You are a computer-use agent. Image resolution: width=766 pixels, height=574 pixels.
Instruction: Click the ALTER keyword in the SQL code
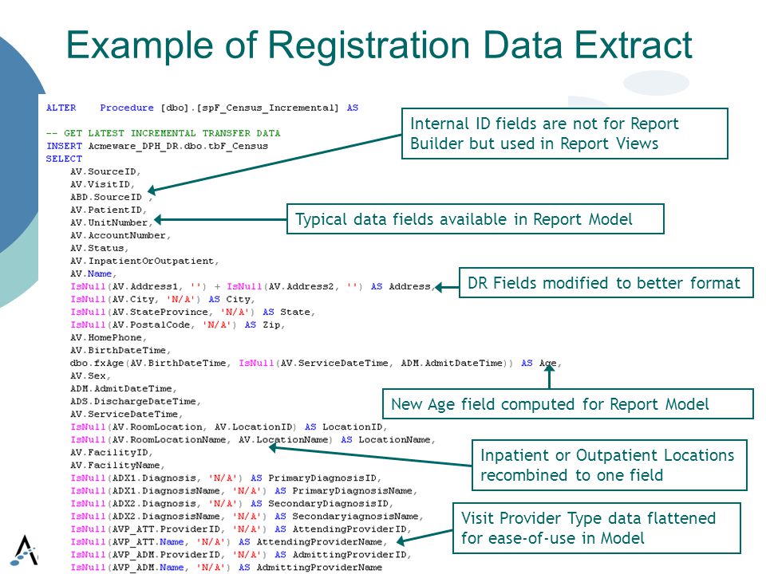point(61,108)
